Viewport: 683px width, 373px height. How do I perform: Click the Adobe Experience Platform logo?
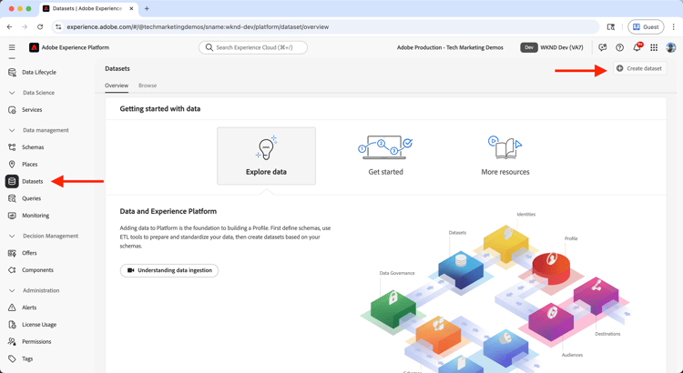click(x=34, y=47)
